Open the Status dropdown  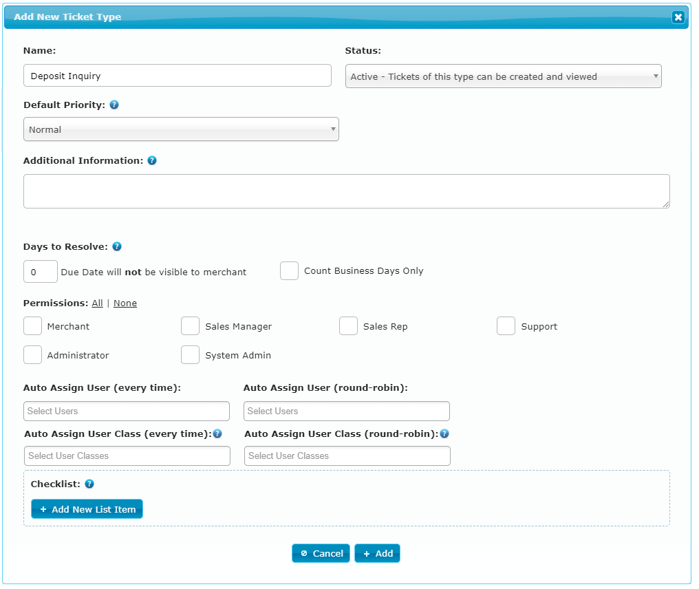click(x=503, y=76)
